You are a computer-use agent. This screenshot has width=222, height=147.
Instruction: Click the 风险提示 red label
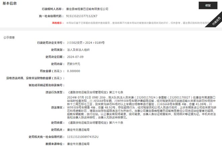click(58, 23)
